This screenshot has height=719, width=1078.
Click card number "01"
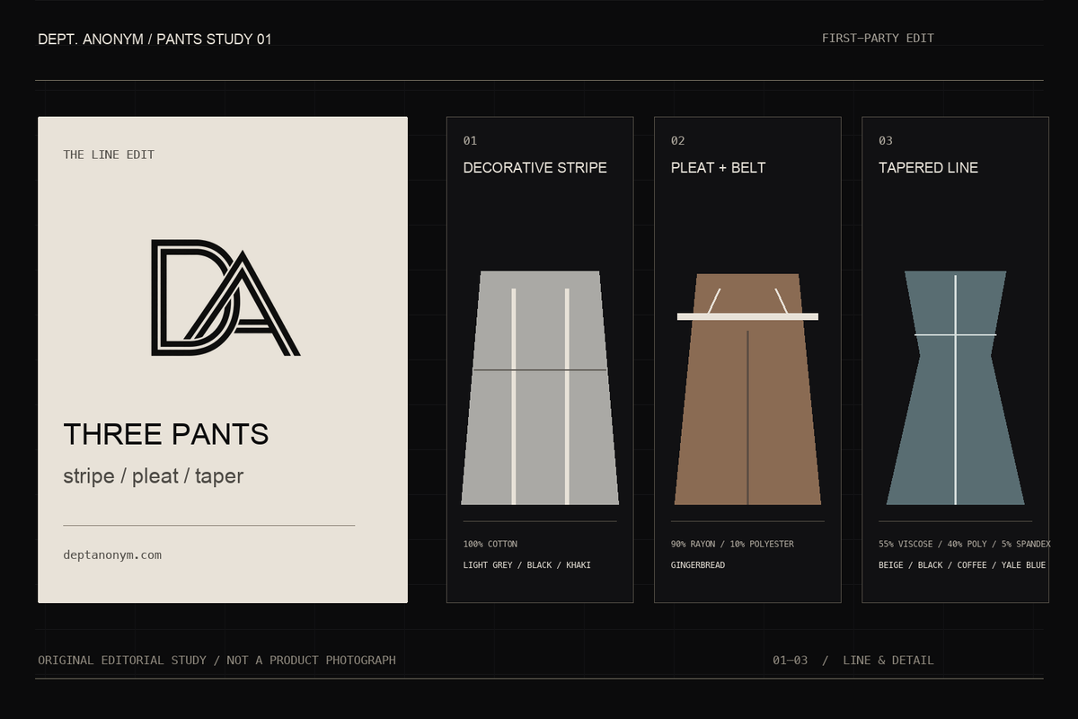[470, 140]
